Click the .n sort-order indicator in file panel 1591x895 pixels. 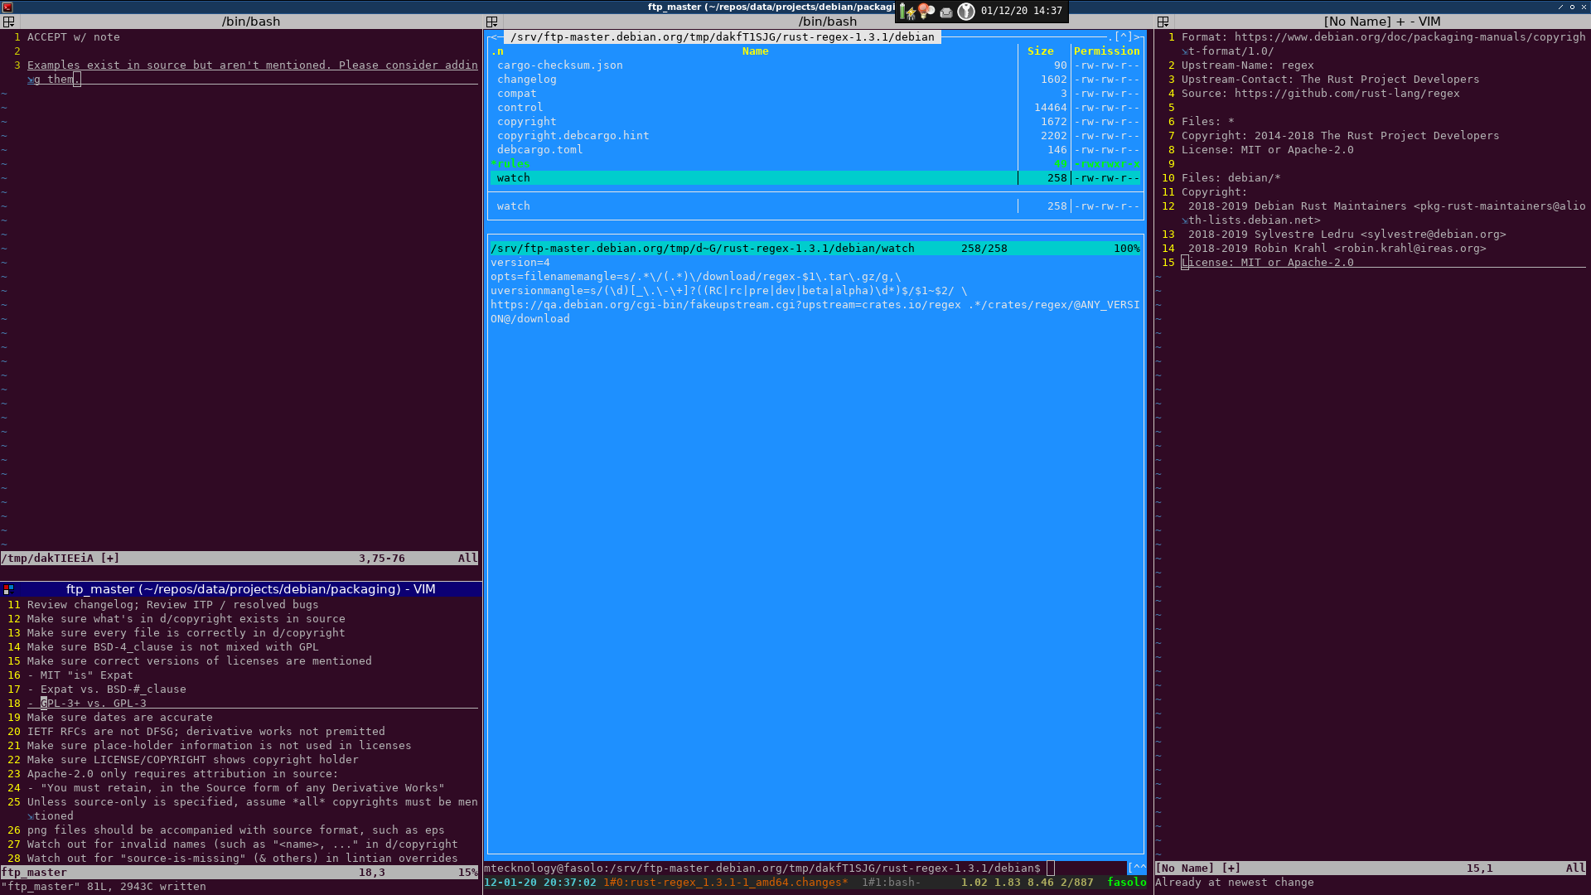click(x=497, y=51)
